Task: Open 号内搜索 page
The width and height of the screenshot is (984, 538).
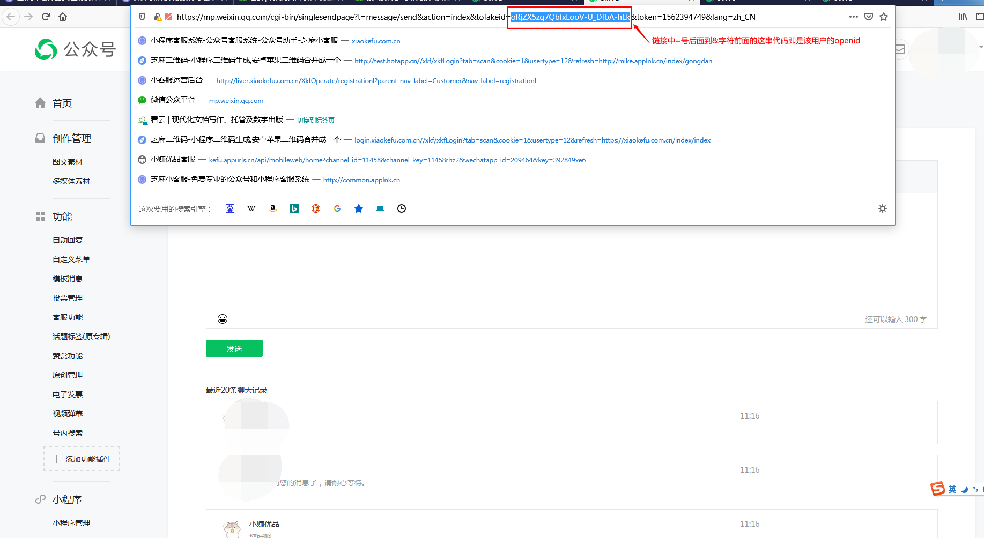Action: click(68, 433)
